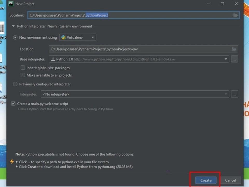Click the lightning bolt icon near the Note
Viewport: 249px width, 187px height.
pos(12,162)
